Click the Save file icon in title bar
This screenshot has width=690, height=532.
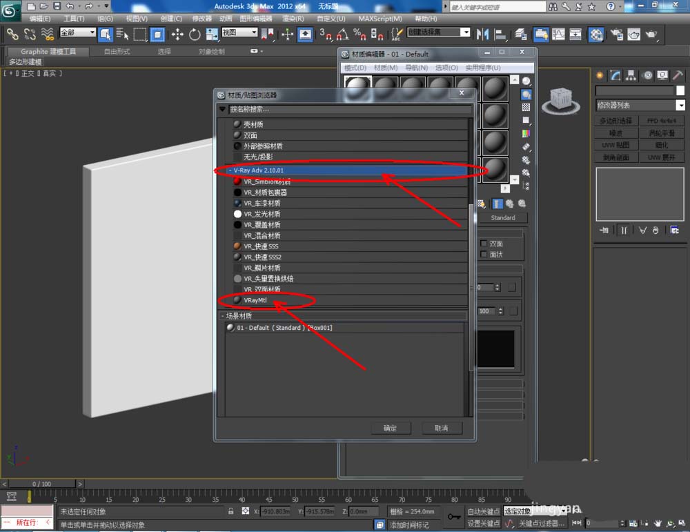(57, 6)
